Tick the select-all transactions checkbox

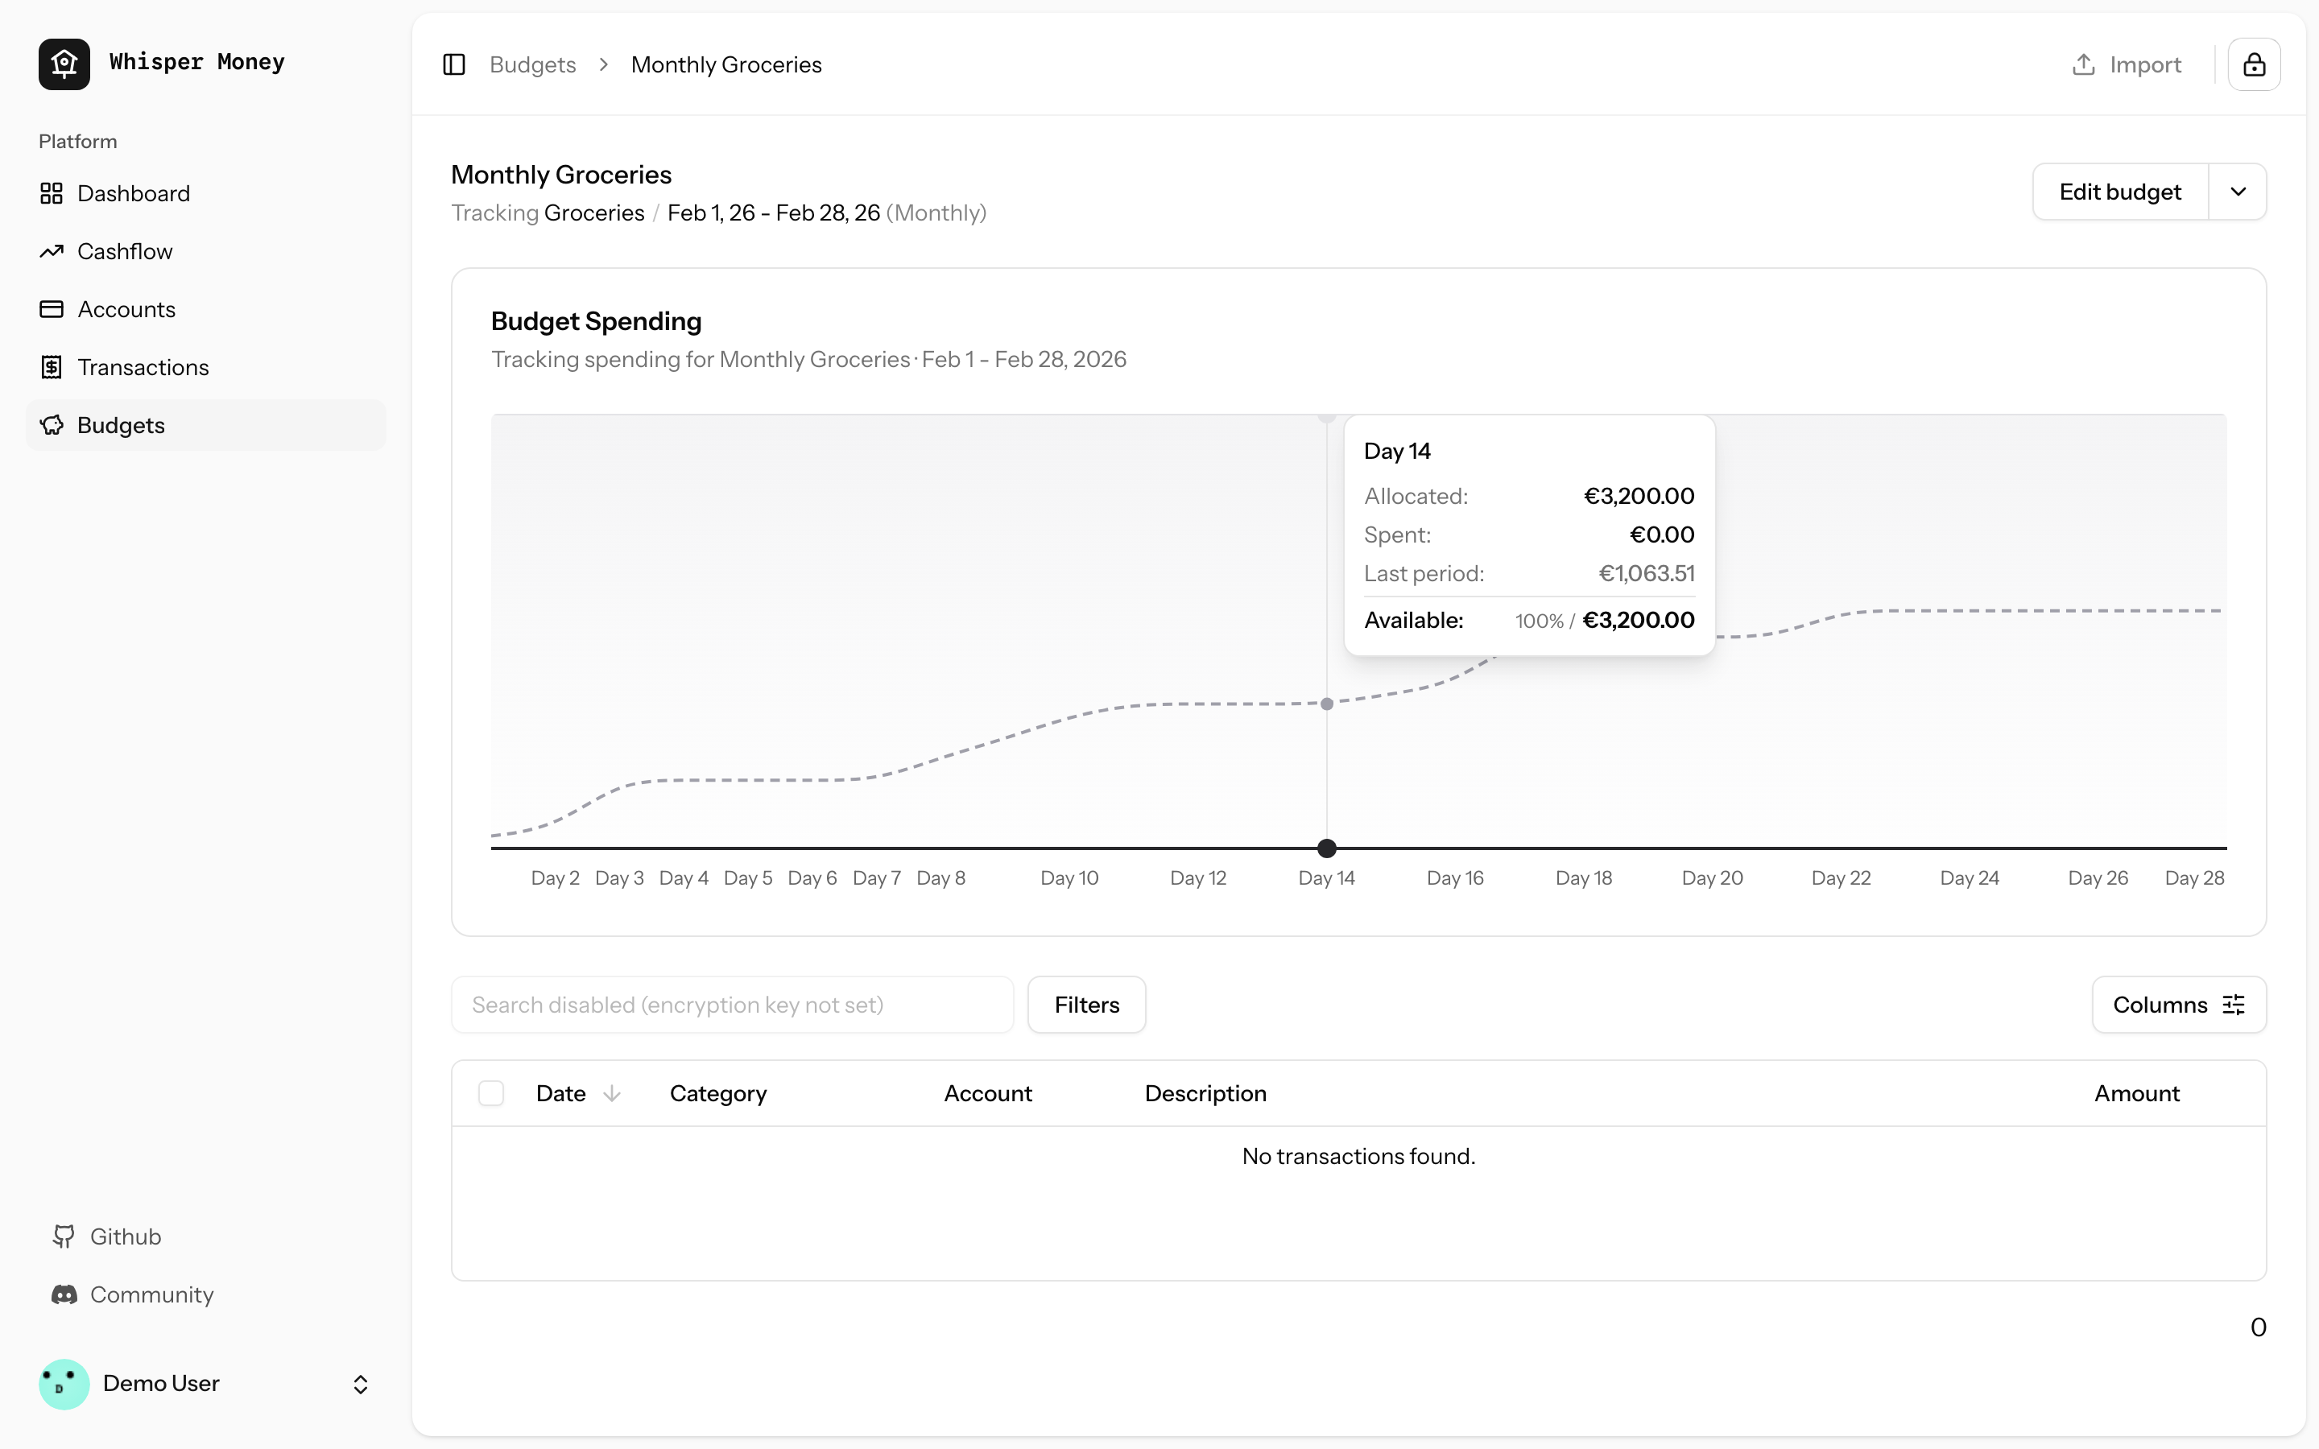coord(490,1093)
